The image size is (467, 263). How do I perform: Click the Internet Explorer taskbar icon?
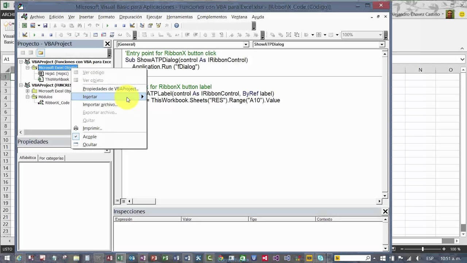point(19,258)
